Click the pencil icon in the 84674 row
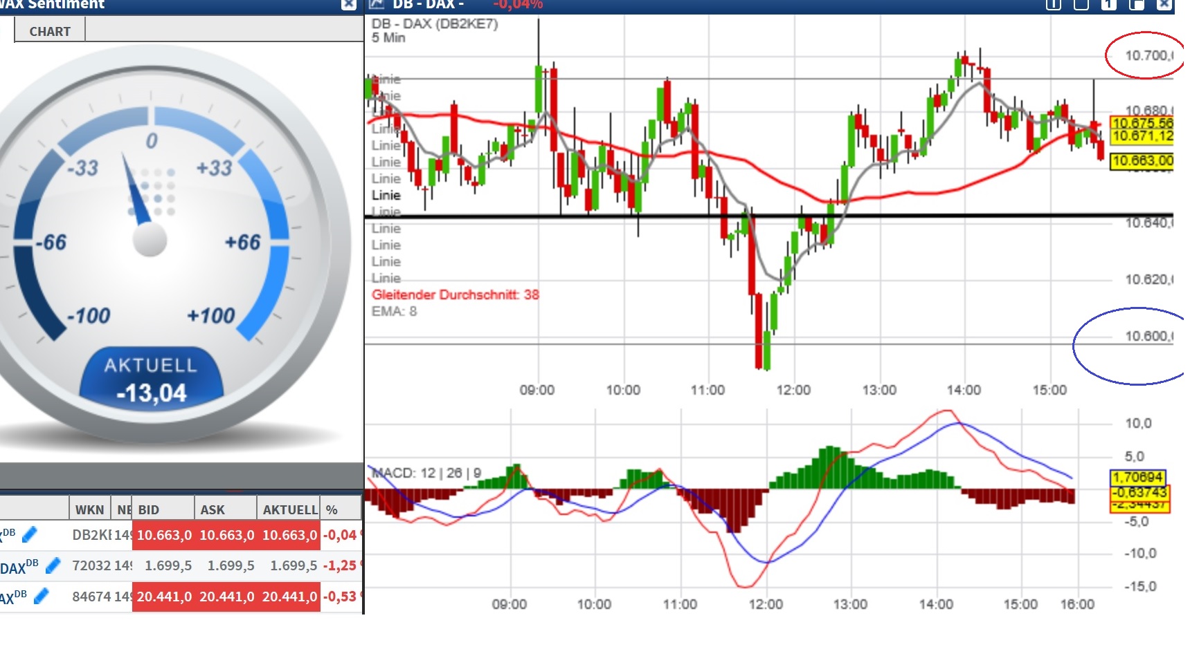The width and height of the screenshot is (1190, 647). [x=42, y=596]
